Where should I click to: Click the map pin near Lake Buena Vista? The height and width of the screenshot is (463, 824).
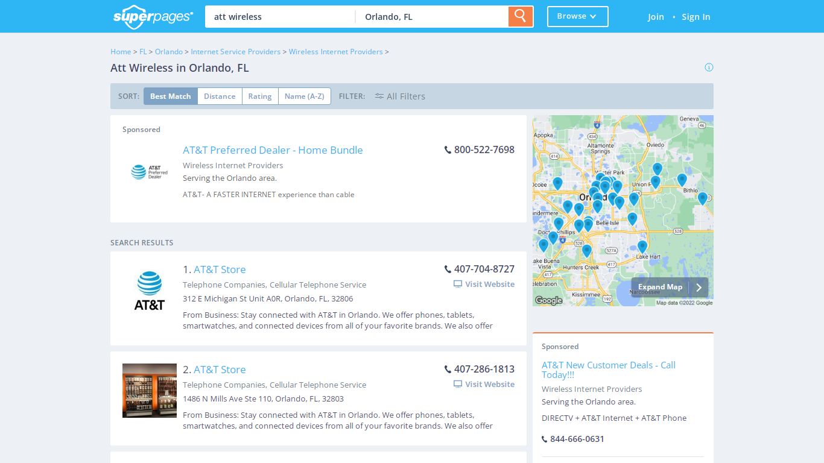point(544,245)
